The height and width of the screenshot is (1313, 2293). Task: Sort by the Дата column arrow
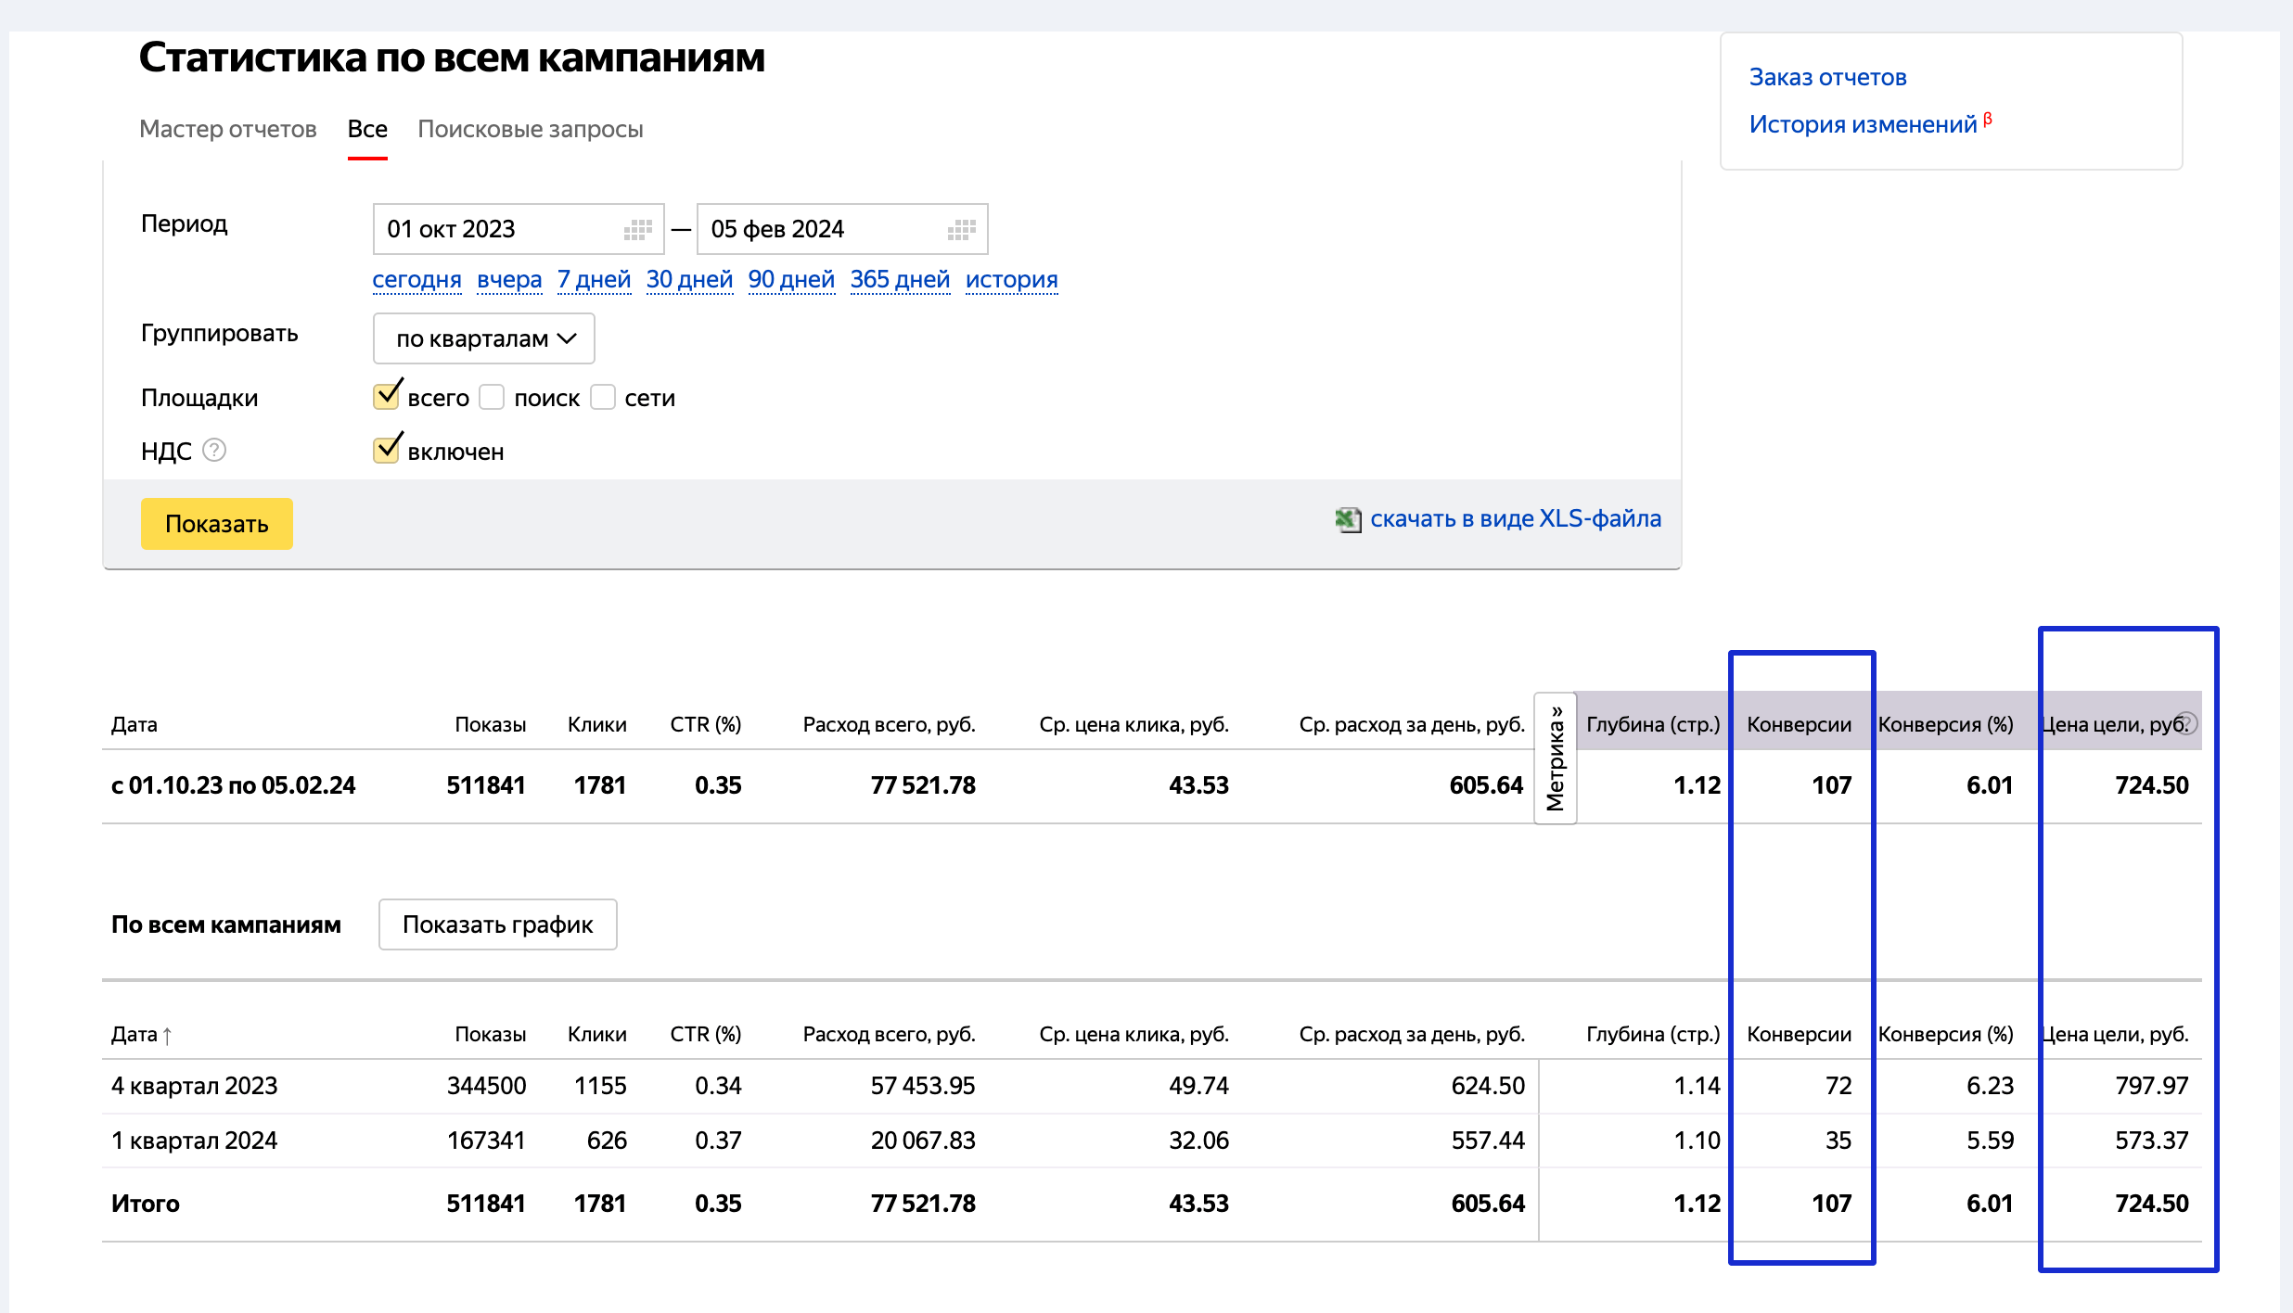167,1035
